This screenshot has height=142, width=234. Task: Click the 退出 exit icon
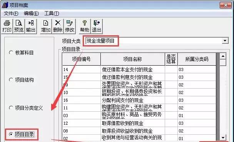click(97, 26)
